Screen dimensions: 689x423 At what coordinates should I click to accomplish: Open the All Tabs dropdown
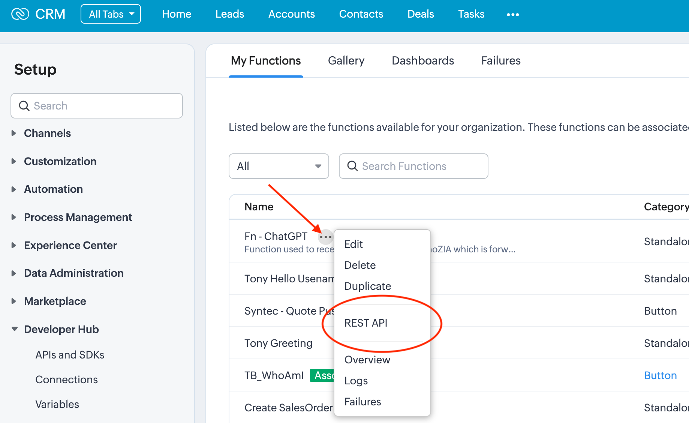(x=111, y=14)
